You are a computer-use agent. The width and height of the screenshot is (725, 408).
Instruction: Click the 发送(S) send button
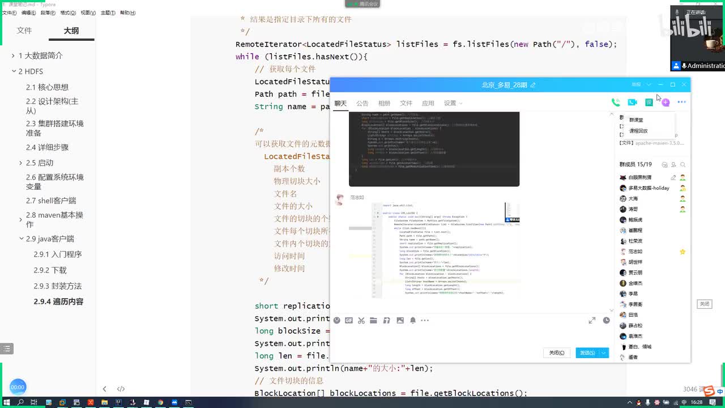pyautogui.click(x=587, y=352)
